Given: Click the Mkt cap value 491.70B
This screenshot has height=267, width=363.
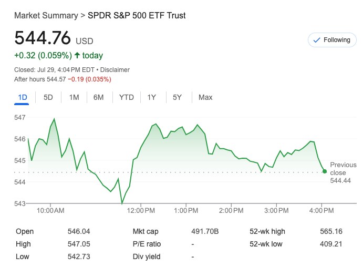Looking at the screenshot, I should tap(205, 231).
